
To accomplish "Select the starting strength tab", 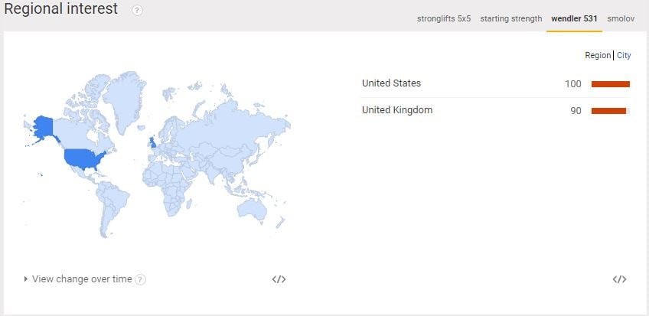I will tap(510, 18).
